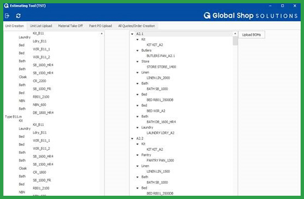Select BATH DB_1600_HR4 in the tree
The image size is (304, 199).
point(161,122)
